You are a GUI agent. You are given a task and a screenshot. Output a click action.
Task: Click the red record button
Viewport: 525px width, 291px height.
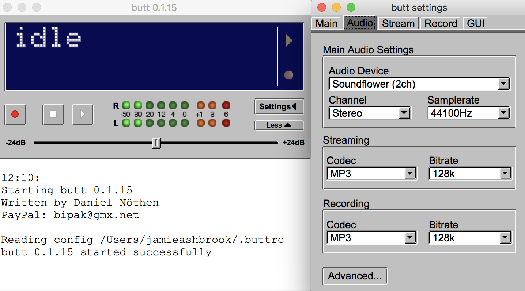tap(15, 114)
